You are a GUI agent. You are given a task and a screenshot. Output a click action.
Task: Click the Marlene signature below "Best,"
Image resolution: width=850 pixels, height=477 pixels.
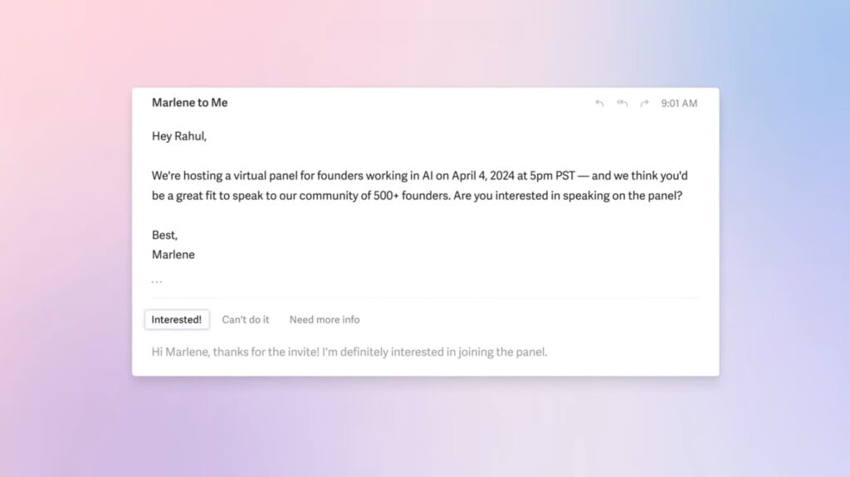click(173, 255)
